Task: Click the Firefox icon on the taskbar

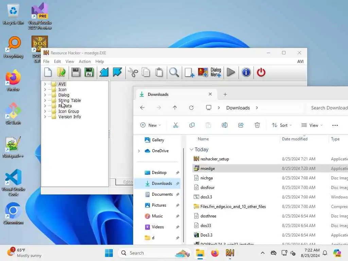Action: click(215, 253)
